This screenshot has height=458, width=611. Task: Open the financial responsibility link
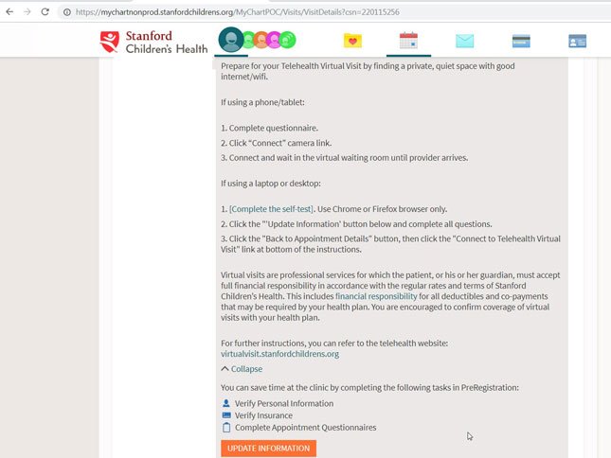376,296
